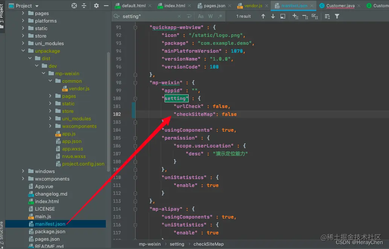Click the highlighted "setting" match on line 100

click(x=176, y=99)
